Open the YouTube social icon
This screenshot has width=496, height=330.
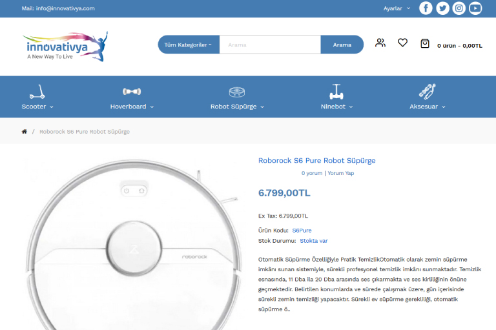tap(475, 8)
